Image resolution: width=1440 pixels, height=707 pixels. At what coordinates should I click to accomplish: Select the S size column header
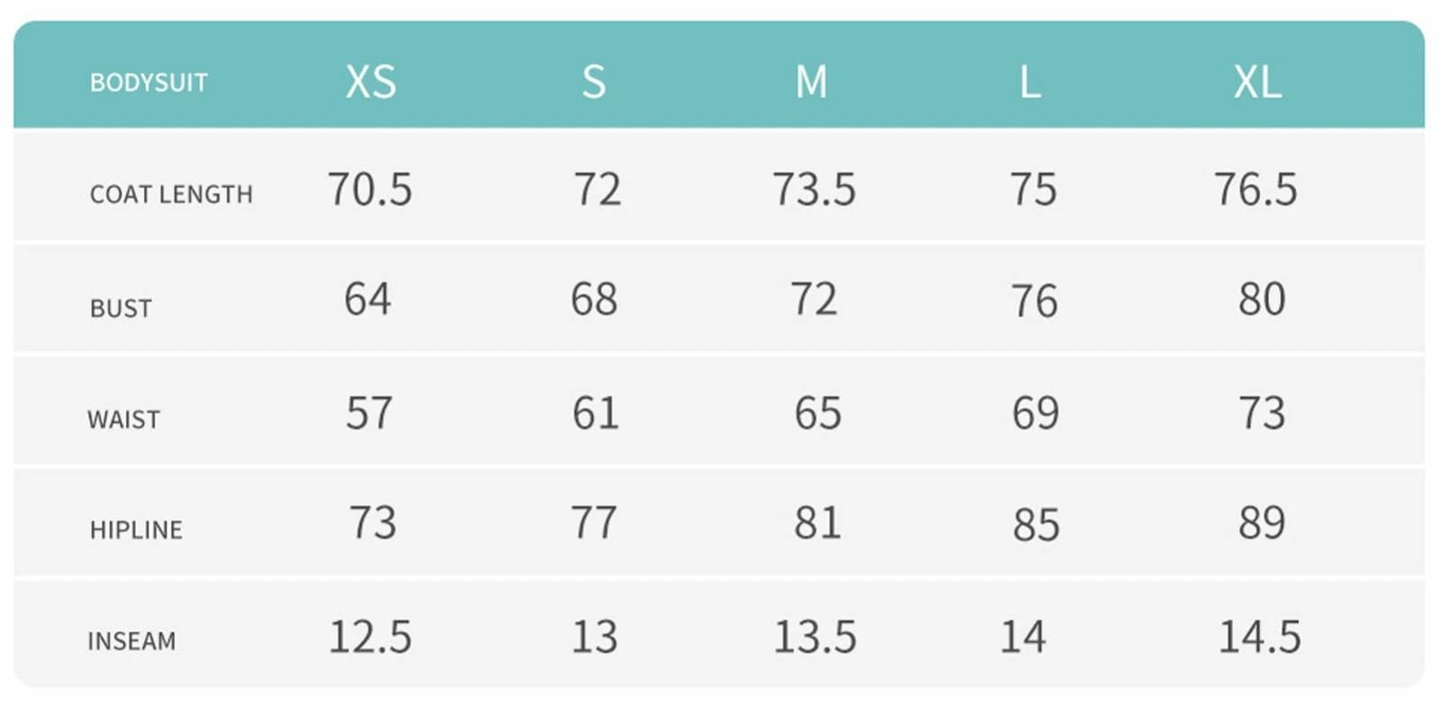click(x=594, y=82)
